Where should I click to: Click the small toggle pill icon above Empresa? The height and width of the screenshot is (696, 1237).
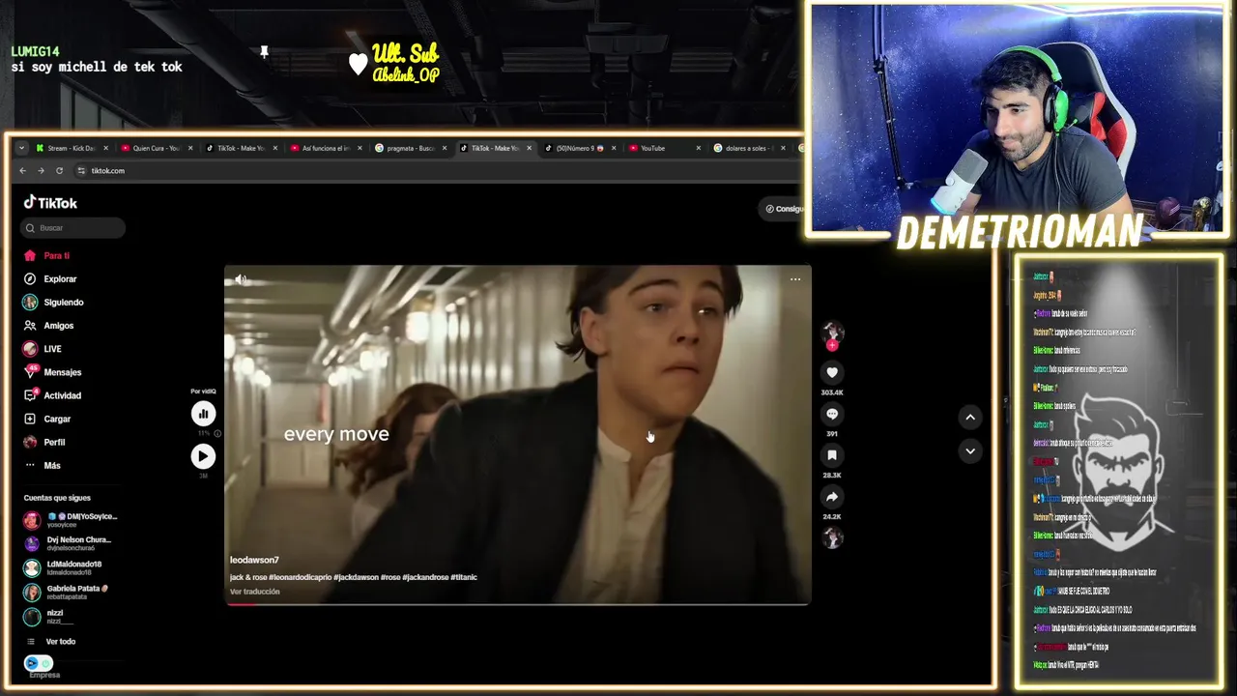click(x=39, y=663)
